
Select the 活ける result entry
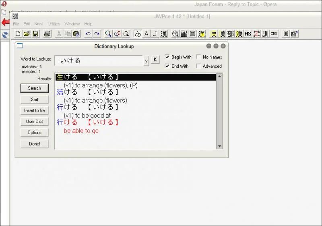87,92
